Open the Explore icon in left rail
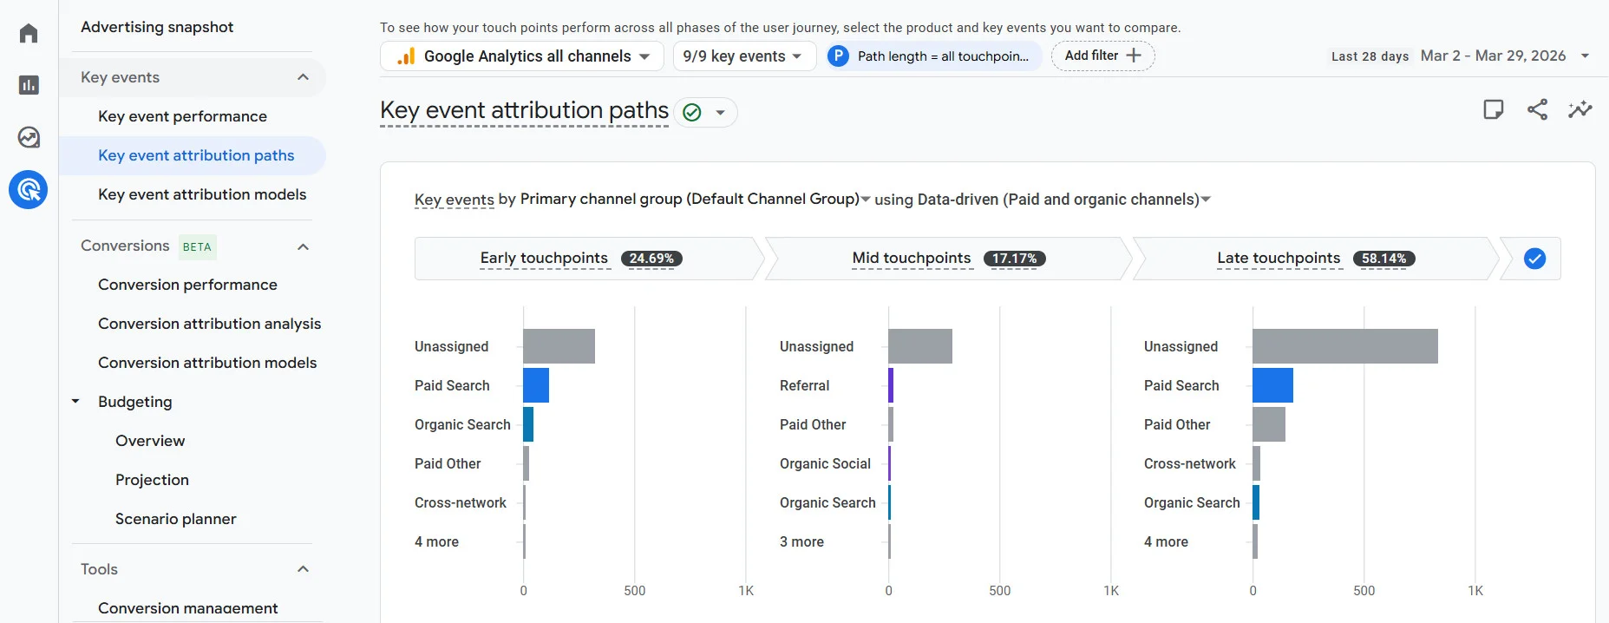 (29, 137)
